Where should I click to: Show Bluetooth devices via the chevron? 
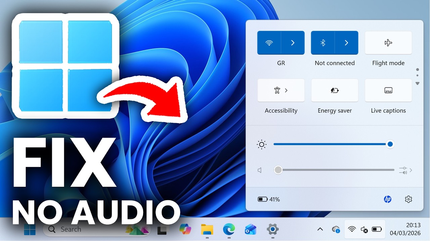347,43
